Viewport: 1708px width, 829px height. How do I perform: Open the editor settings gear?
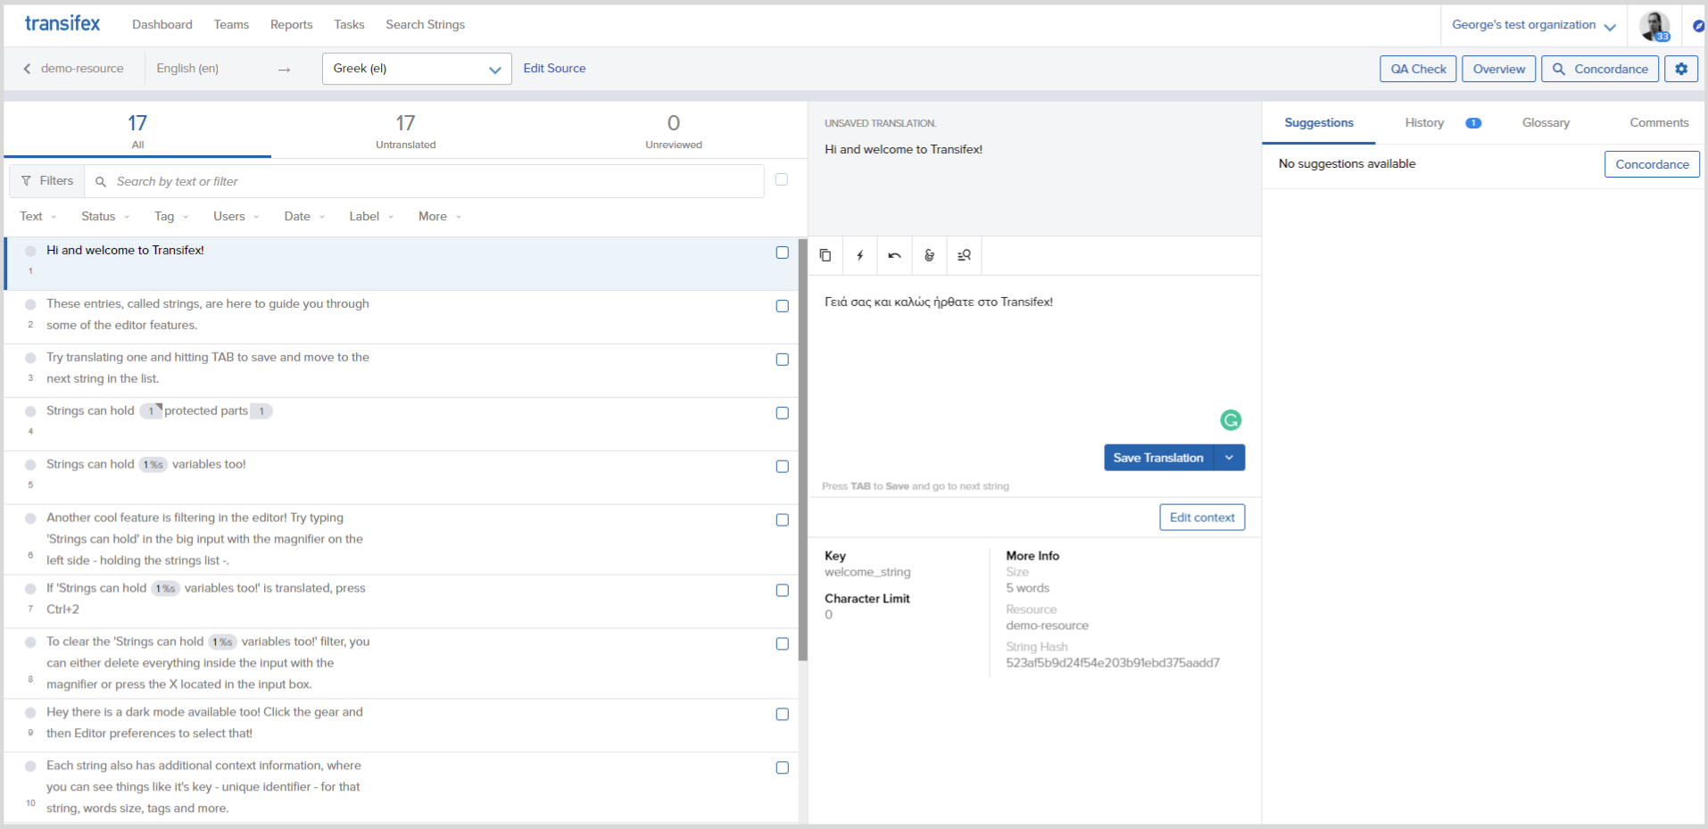coord(1681,69)
